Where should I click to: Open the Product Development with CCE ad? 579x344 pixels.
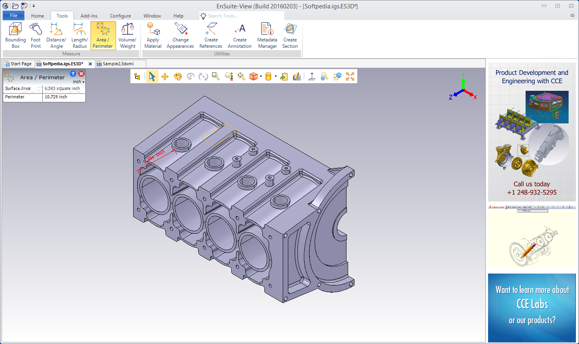pos(532,132)
